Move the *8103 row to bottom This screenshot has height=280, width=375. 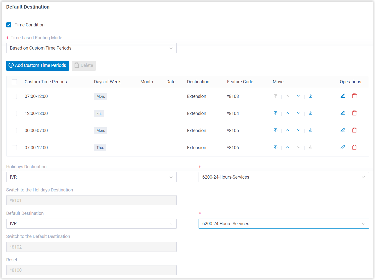(x=310, y=96)
